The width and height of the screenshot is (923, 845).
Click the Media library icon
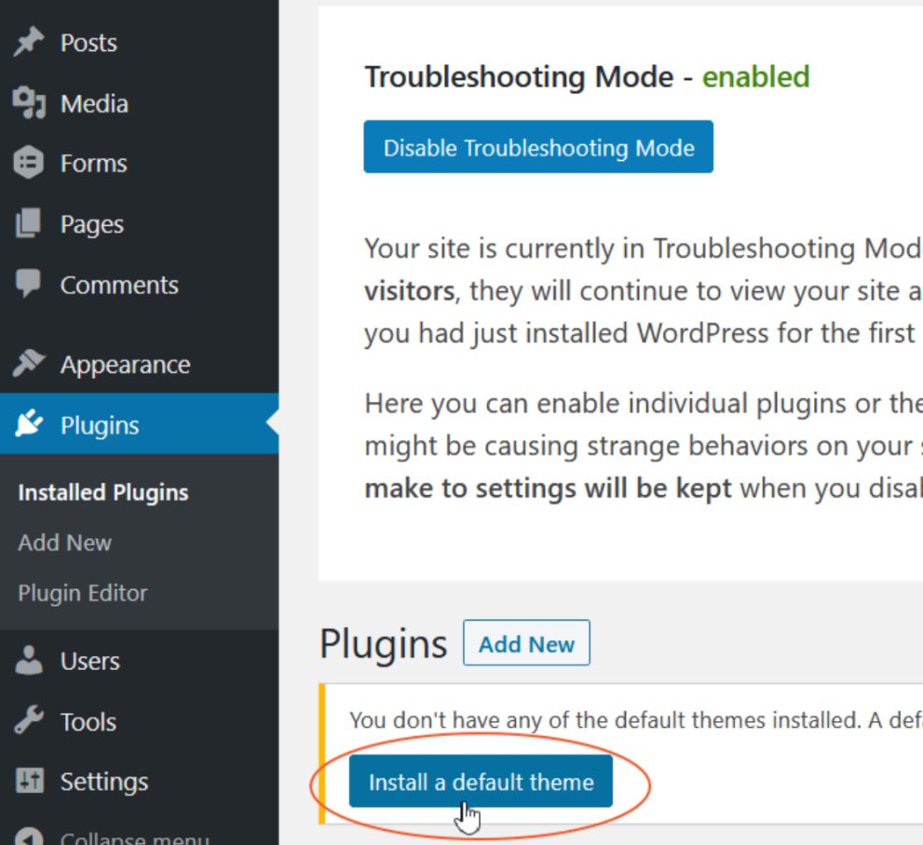[30, 103]
